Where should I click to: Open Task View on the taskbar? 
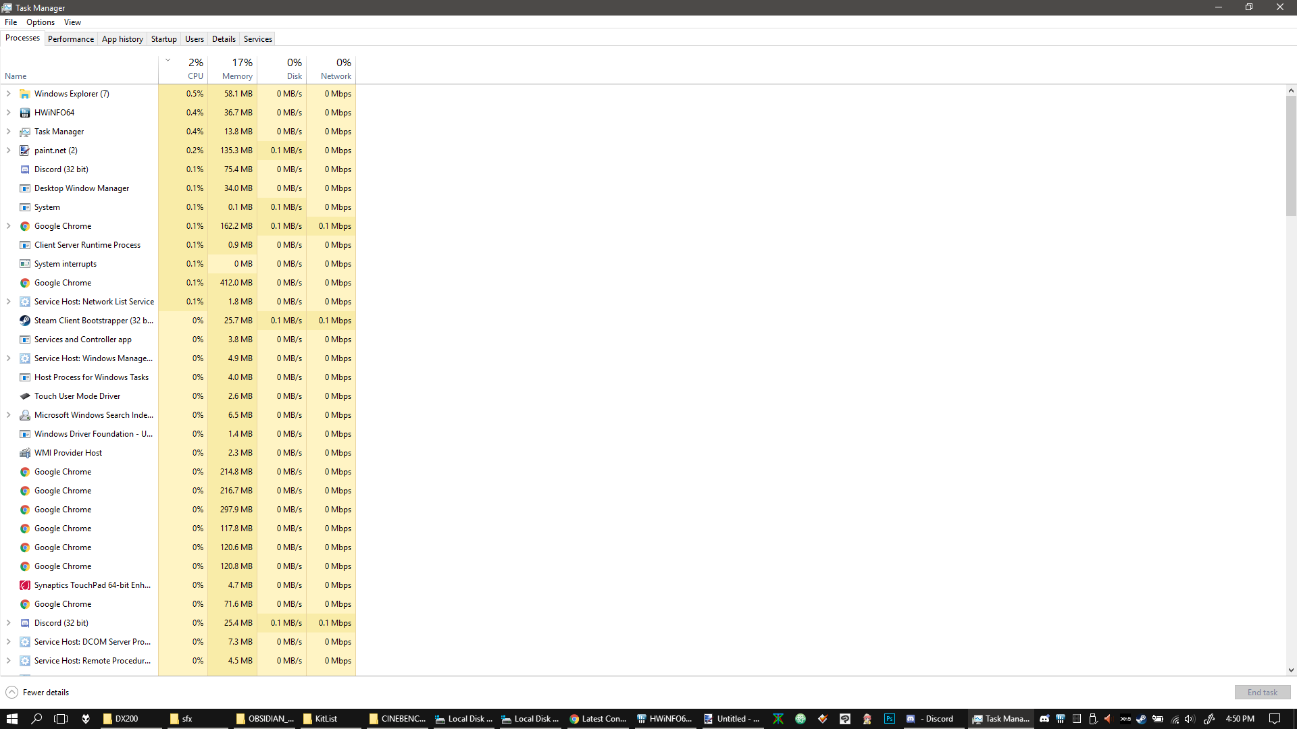[x=61, y=719]
